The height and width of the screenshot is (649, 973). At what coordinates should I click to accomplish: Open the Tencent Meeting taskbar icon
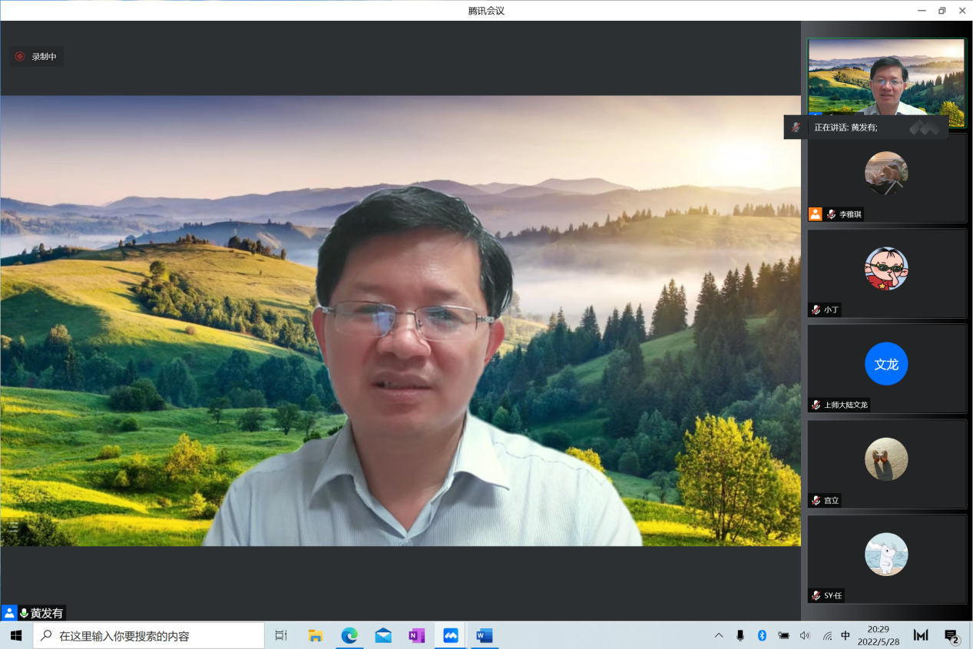450,636
